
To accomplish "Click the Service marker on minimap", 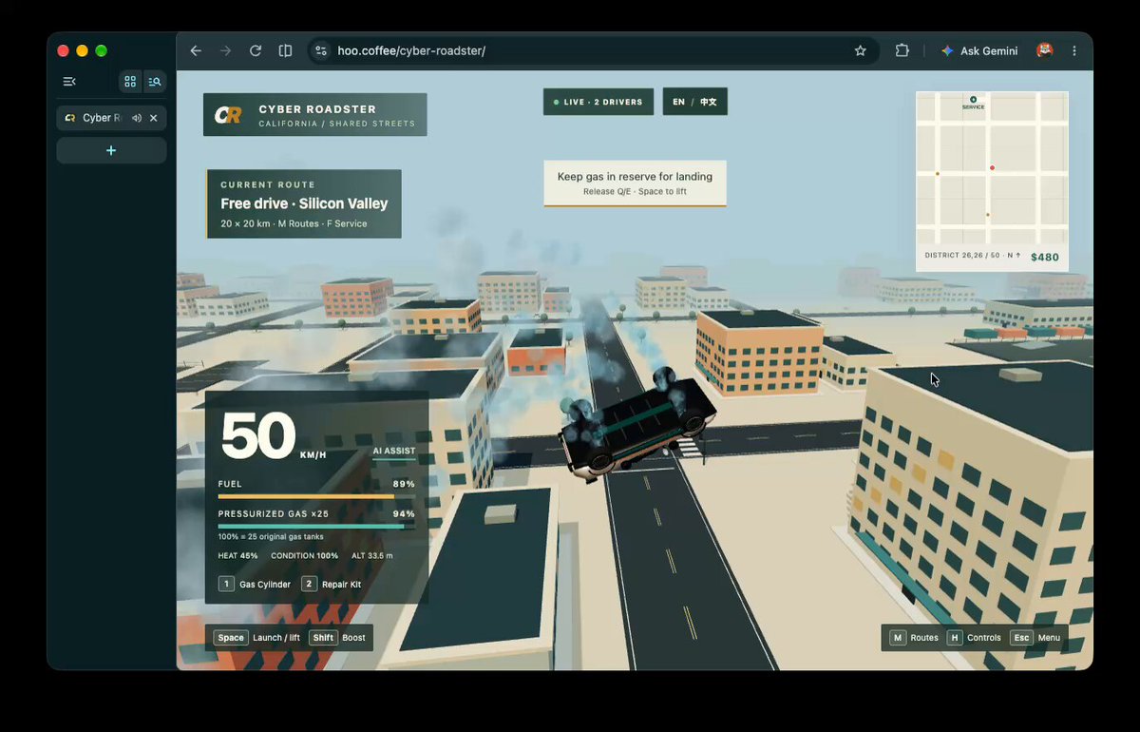I will click(973, 101).
